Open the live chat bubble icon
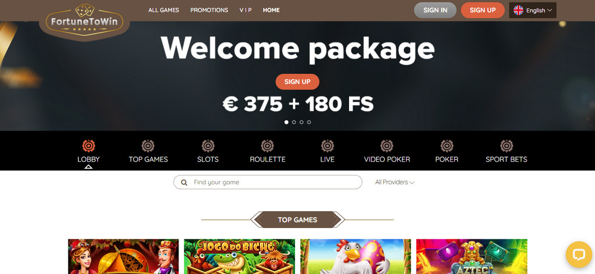The image size is (595, 274). tap(579, 255)
